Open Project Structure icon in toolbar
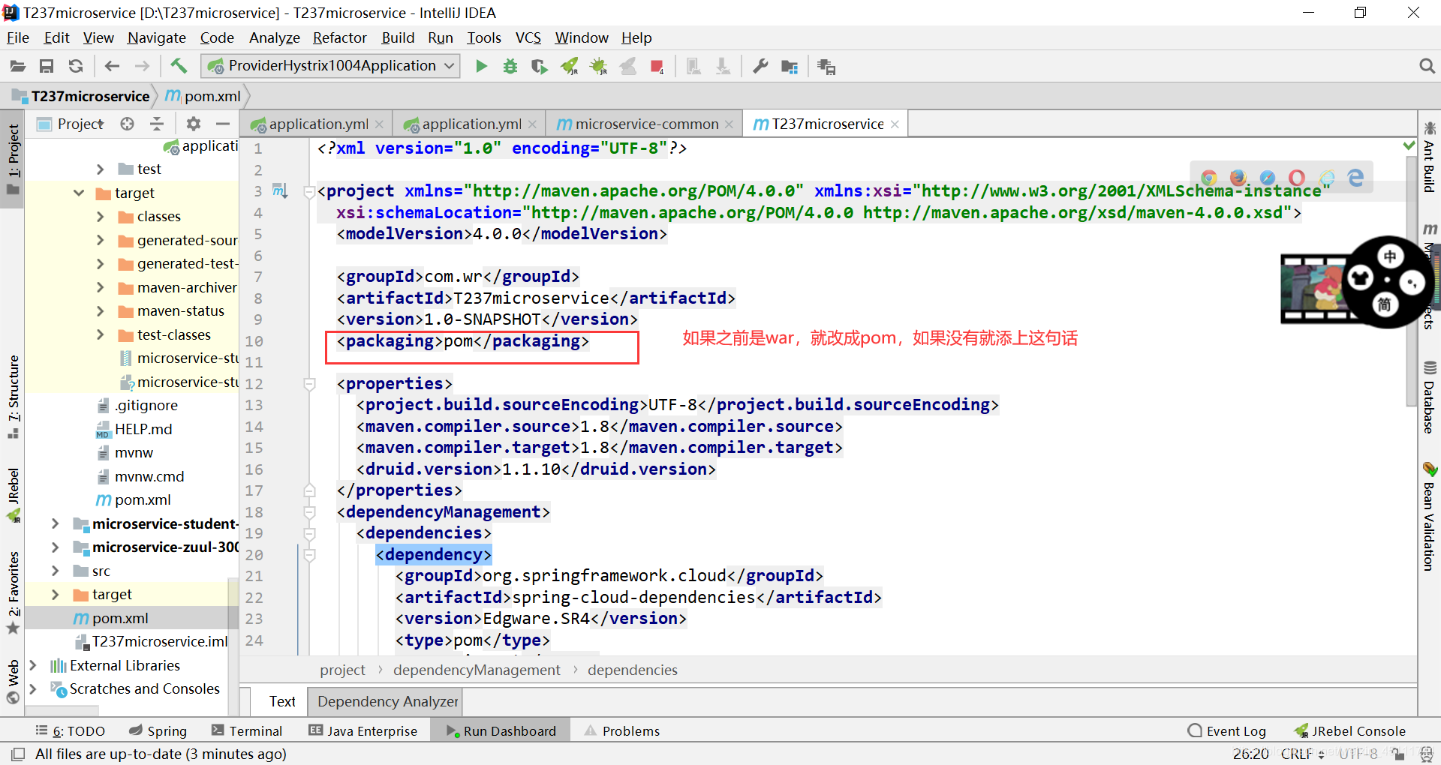Viewport: 1441px width, 765px height. point(790,67)
